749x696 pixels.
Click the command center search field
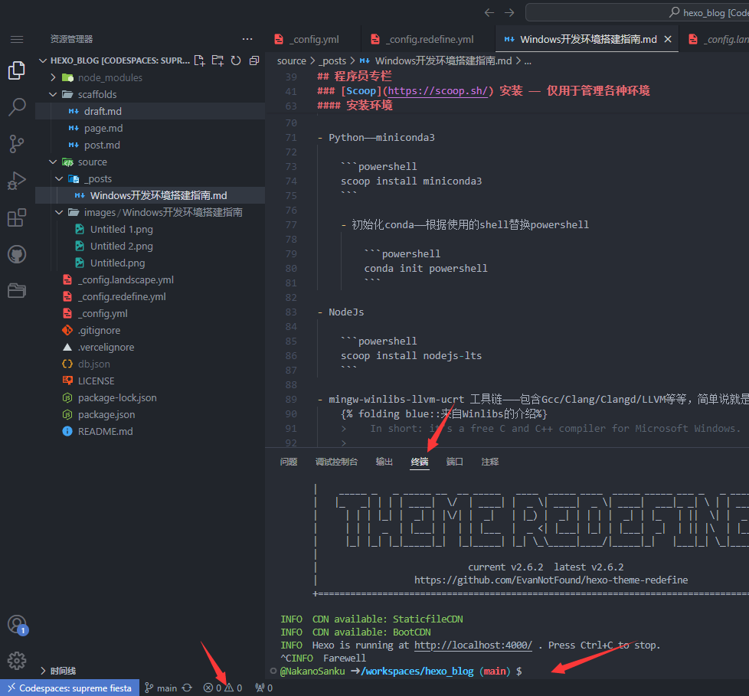coord(637,12)
